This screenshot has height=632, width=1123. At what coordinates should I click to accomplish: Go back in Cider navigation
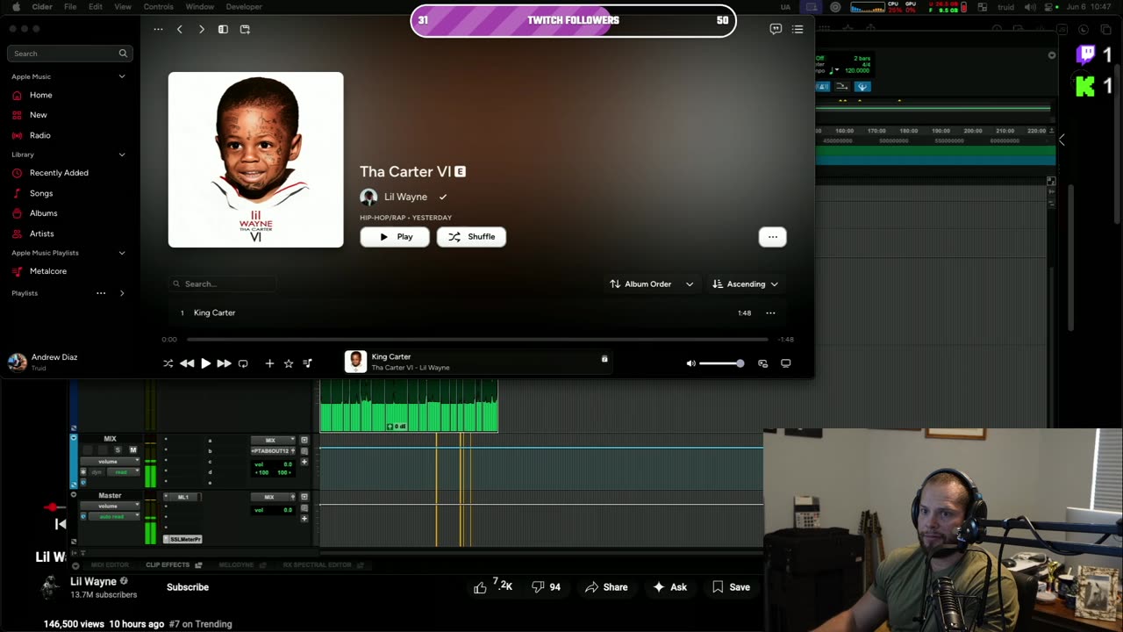(x=180, y=29)
